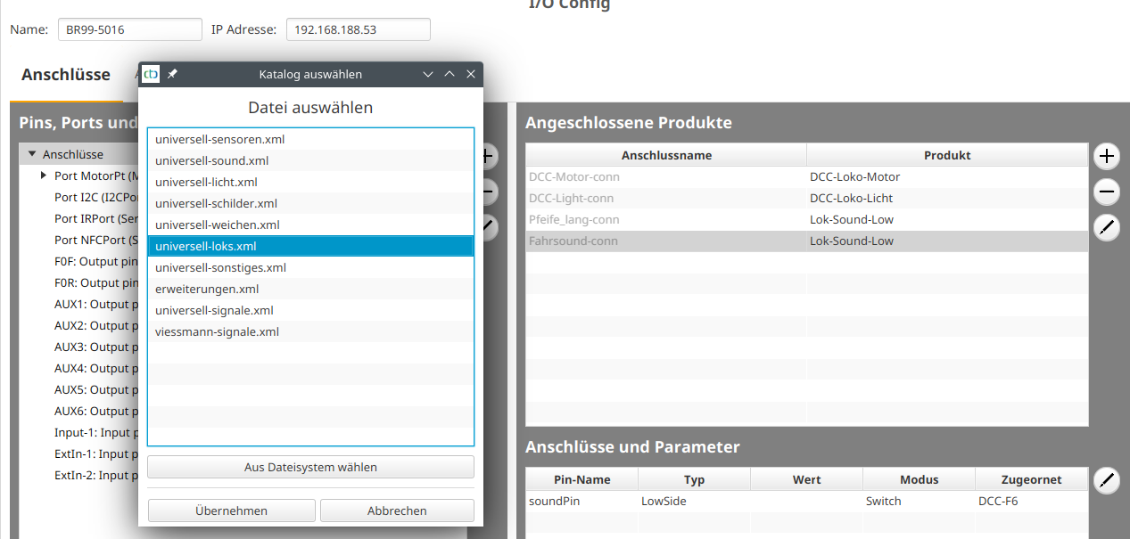The image size is (1130, 539).
Task: Click the pin icon in dialog title bar
Action: 173,74
